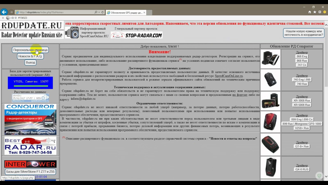
Task: Open the SpeedCamOnLine.ru link in text
Action: pos(229,76)
